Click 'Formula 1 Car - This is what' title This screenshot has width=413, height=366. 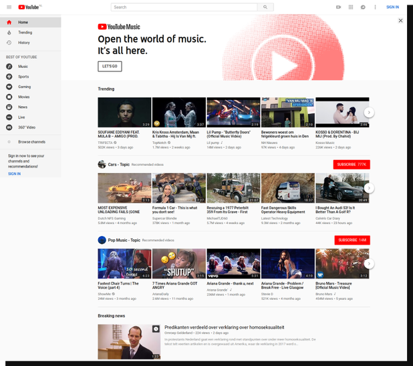click(x=174, y=210)
